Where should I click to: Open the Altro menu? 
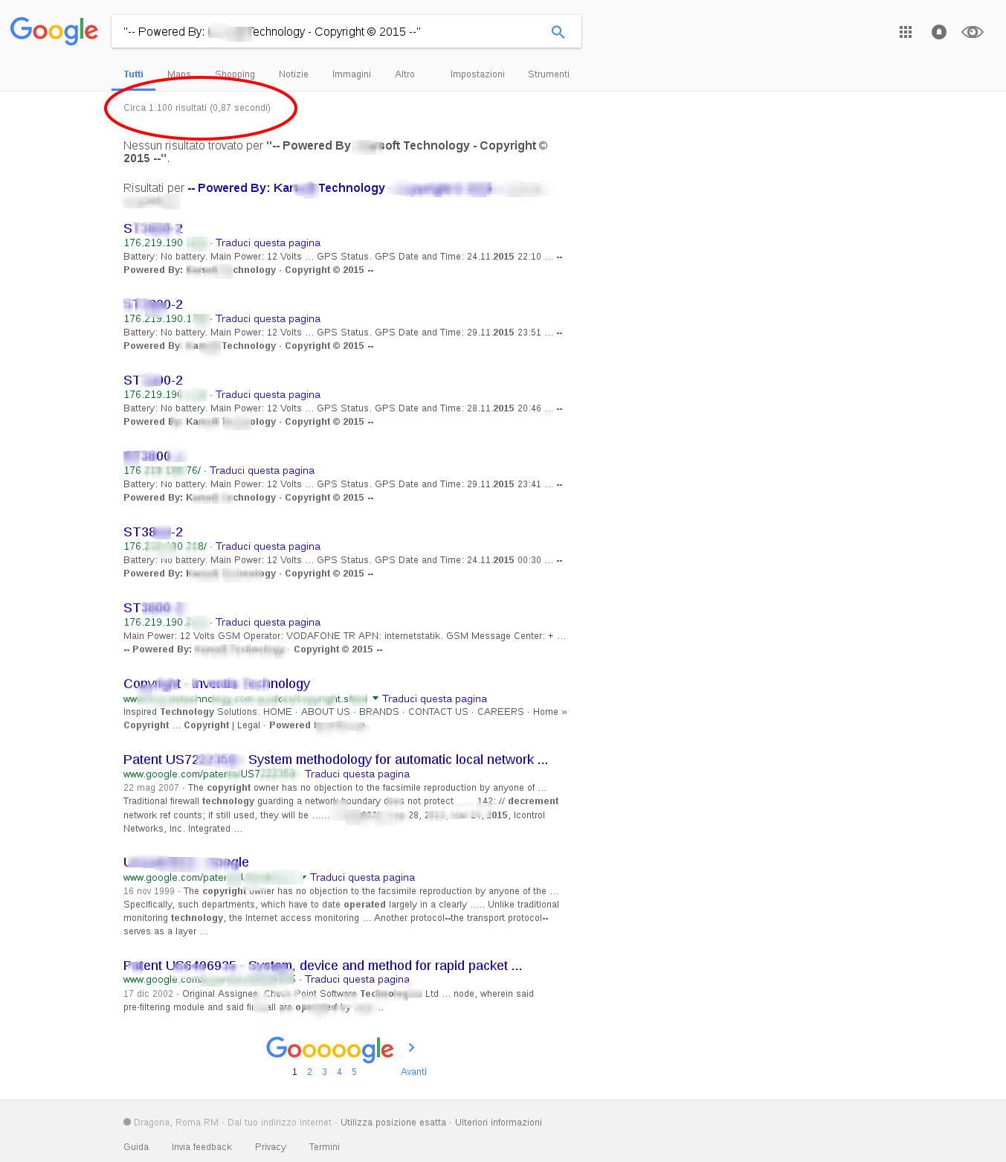click(x=404, y=74)
